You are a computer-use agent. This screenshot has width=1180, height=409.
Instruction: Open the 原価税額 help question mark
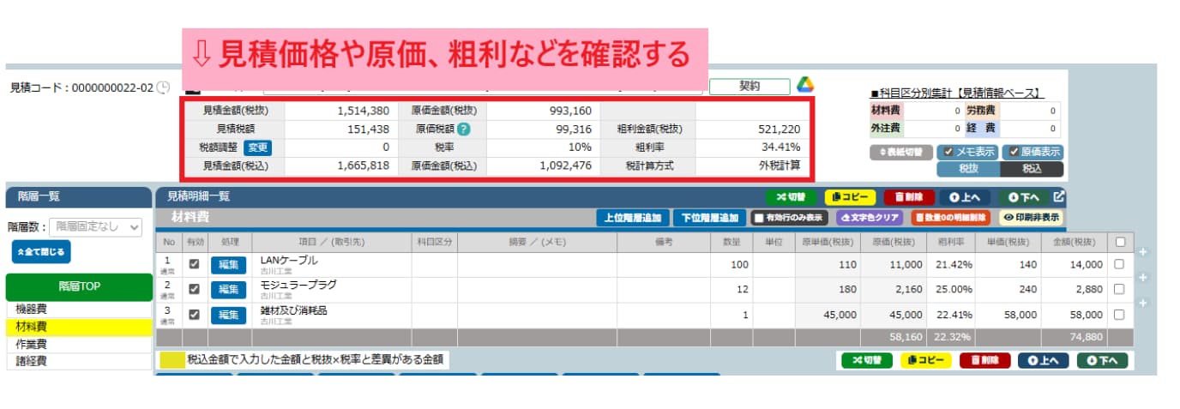[465, 129]
